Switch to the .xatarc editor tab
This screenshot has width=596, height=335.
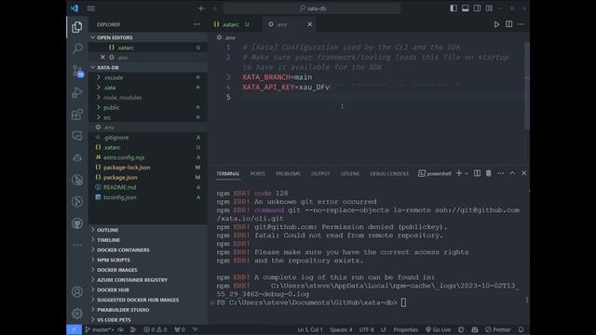(x=232, y=24)
